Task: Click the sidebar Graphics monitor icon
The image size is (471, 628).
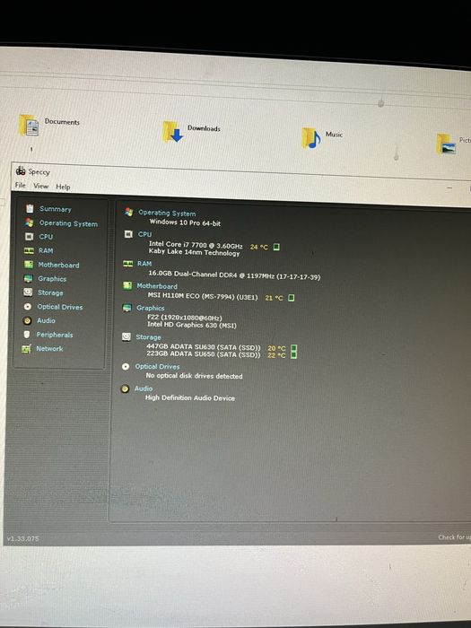Action: pyautogui.click(x=28, y=278)
